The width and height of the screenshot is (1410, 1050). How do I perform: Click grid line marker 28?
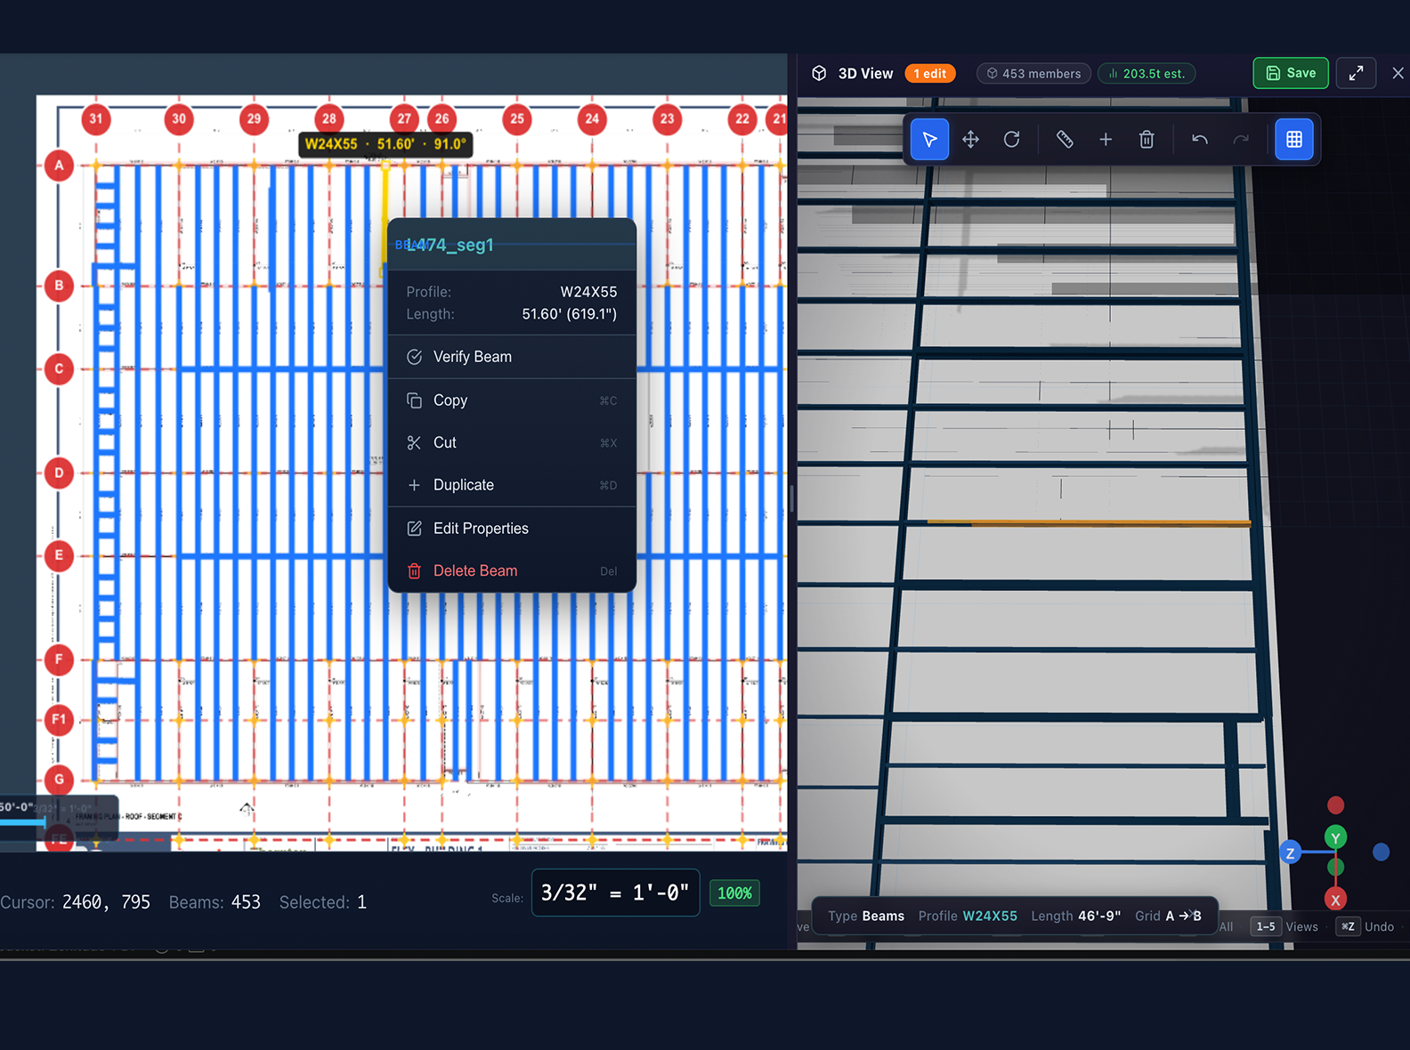pyautogui.click(x=329, y=119)
